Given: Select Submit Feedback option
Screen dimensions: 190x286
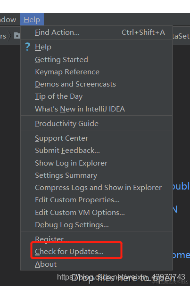Looking at the screenshot, I should [x=97, y=151].
